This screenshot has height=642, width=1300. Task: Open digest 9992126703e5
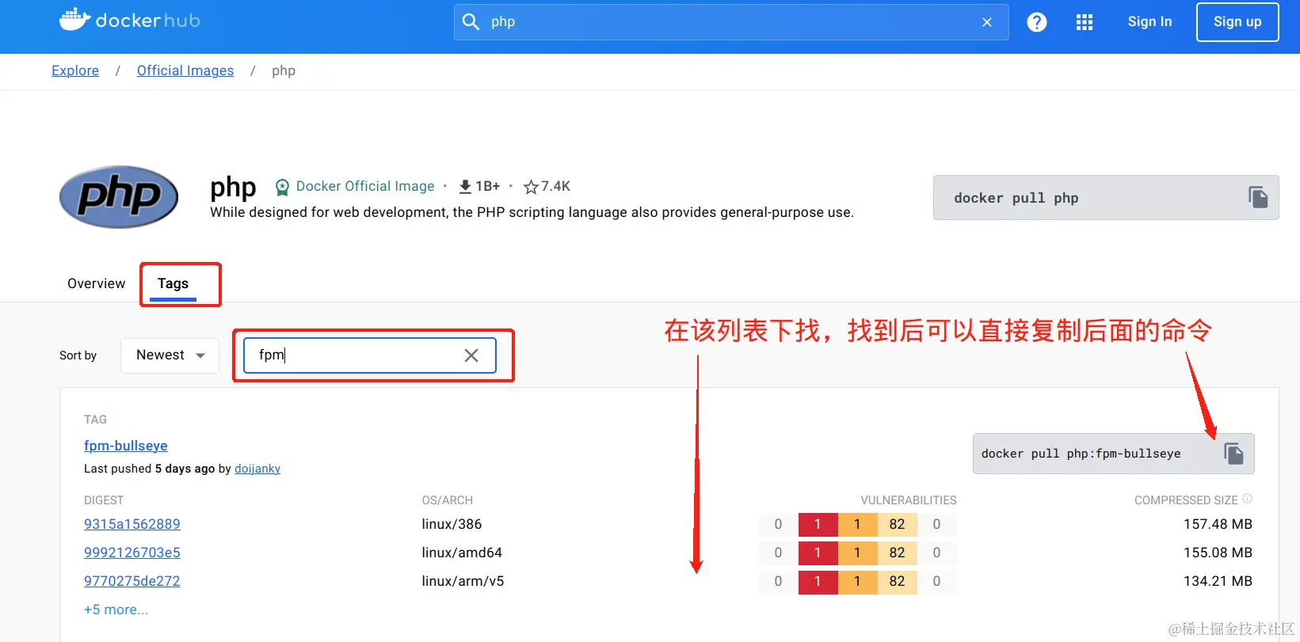(x=132, y=553)
